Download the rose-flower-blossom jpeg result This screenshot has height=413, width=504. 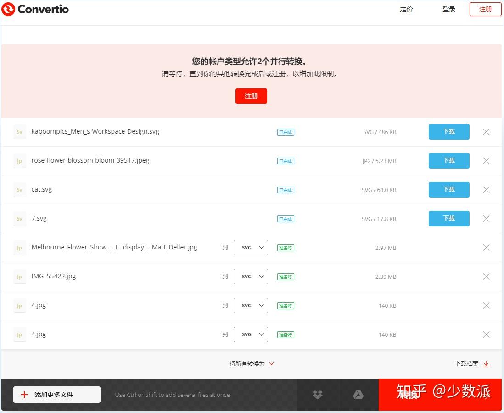click(449, 160)
